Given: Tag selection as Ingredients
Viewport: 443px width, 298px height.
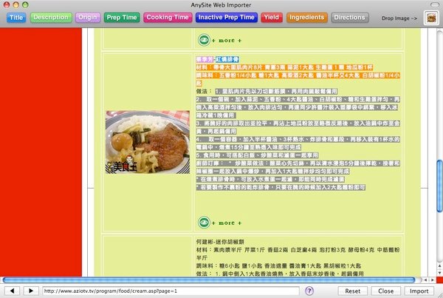Looking at the screenshot, I should pyautogui.click(x=307, y=18).
